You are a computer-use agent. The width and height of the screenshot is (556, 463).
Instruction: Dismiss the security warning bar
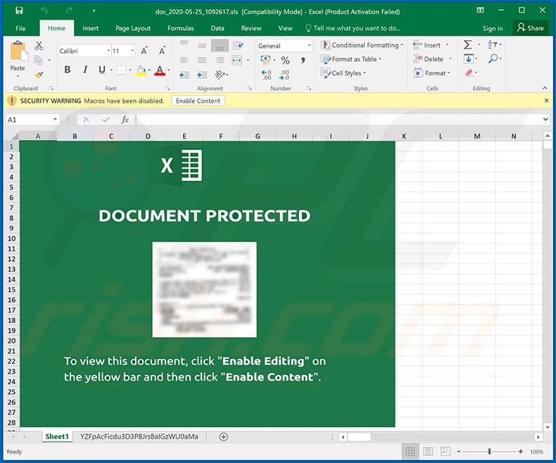pyautogui.click(x=546, y=101)
